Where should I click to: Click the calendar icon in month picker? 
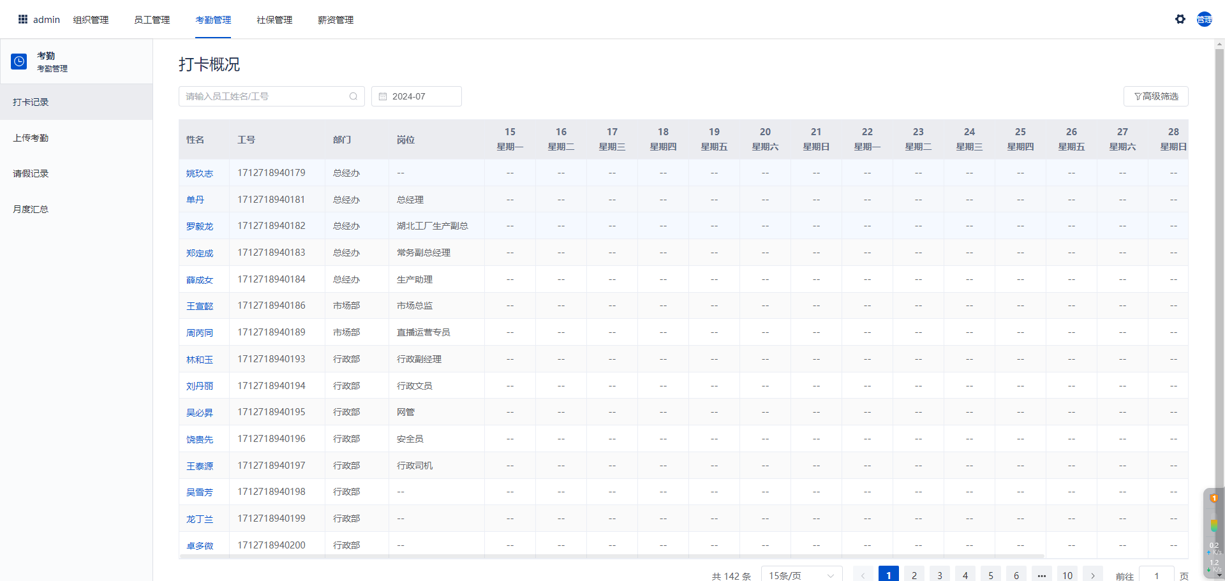[x=383, y=96]
